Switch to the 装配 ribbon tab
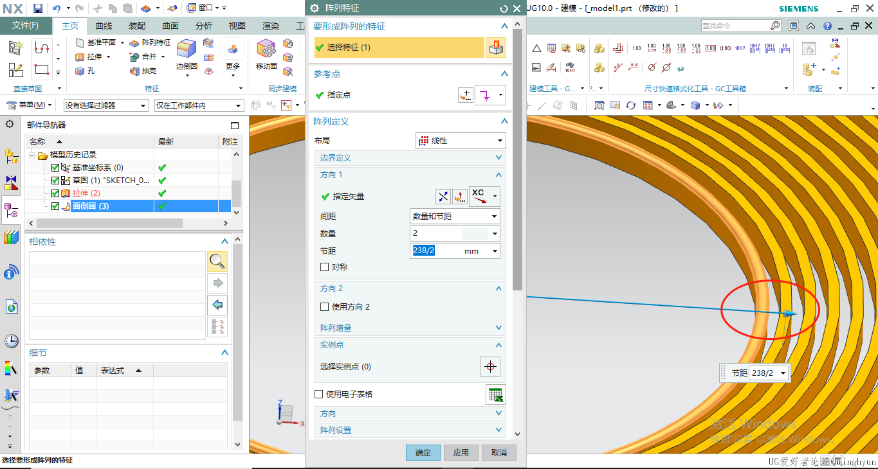Screen dimensions: 878x469 point(137,26)
